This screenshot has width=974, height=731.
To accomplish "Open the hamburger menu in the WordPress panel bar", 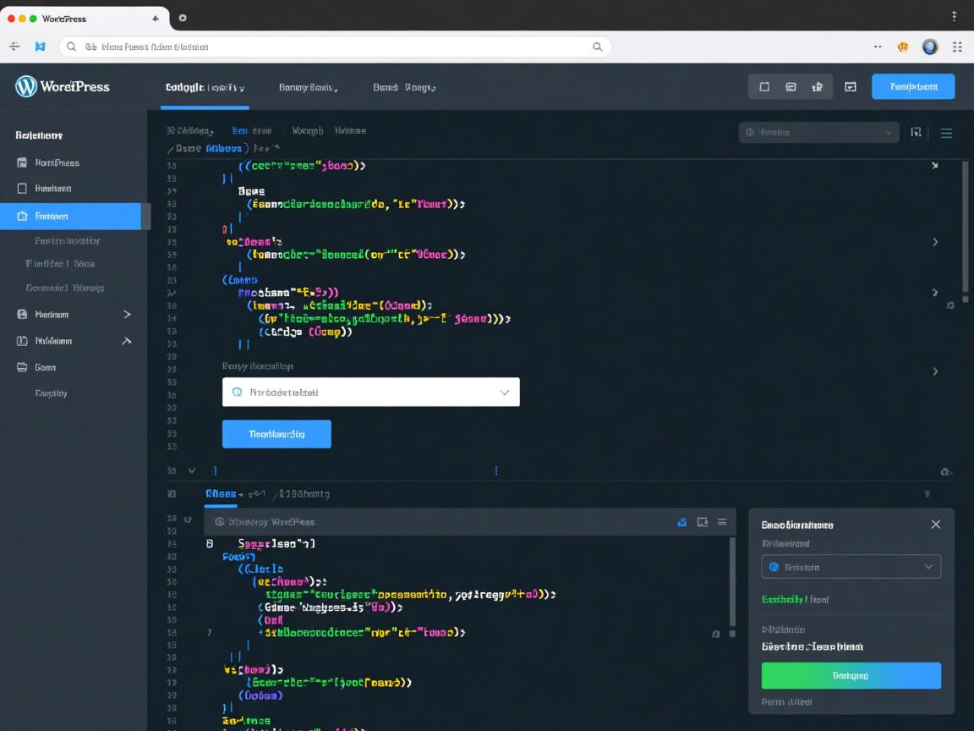I will pos(722,522).
